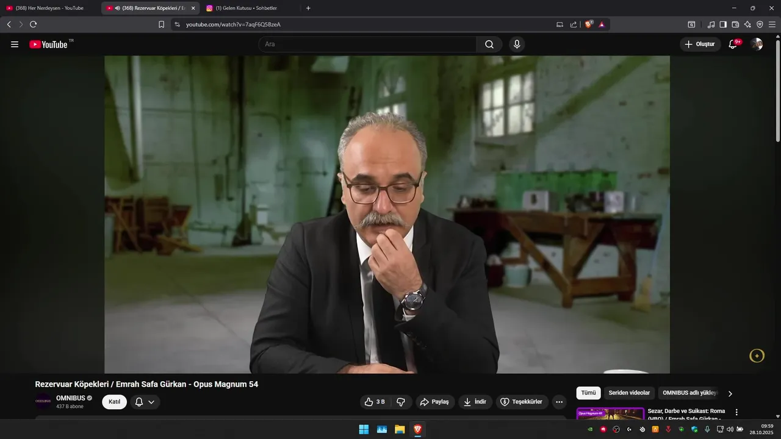Click the page vertical scrollbar
Screen dimensions: 781x439
pos(777,91)
